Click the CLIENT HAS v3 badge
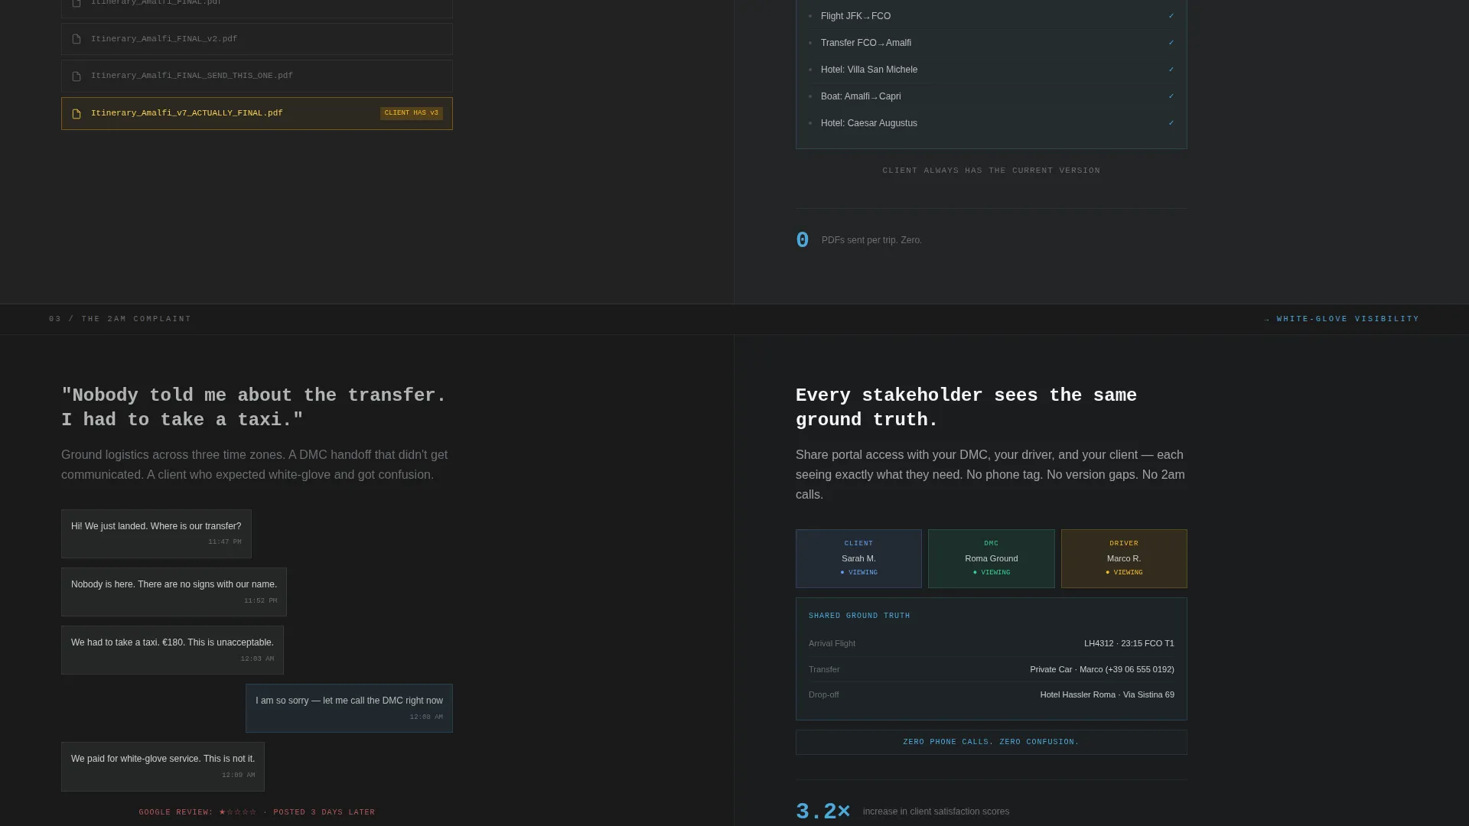Viewport: 1469px width, 826px height. [412, 113]
